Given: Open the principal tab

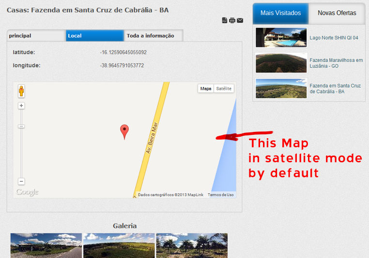Looking at the screenshot, I should (x=36, y=36).
